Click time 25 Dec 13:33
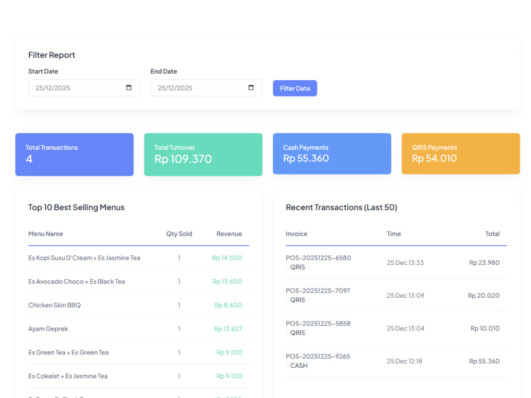The image size is (531, 398). pos(405,263)
